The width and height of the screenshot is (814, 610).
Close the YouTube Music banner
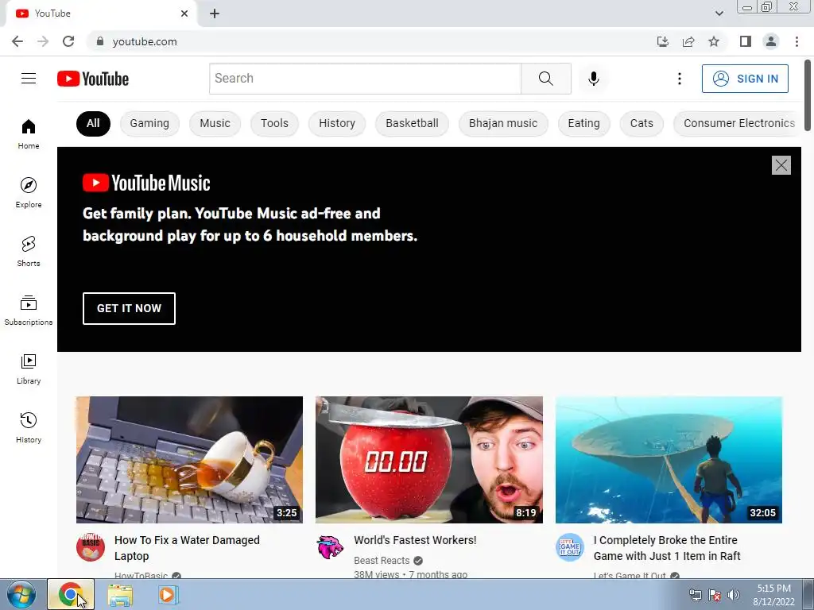pyautogui.click(x=781, y=165)
